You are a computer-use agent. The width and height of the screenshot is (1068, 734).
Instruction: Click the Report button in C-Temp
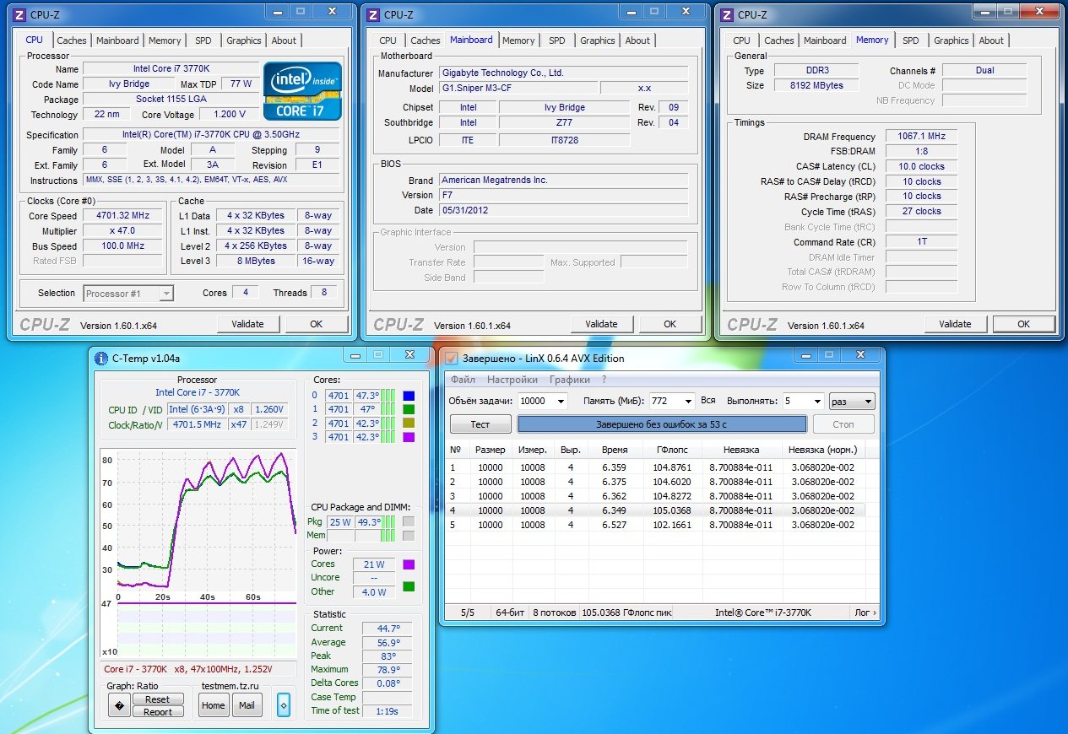coord(158,712)
